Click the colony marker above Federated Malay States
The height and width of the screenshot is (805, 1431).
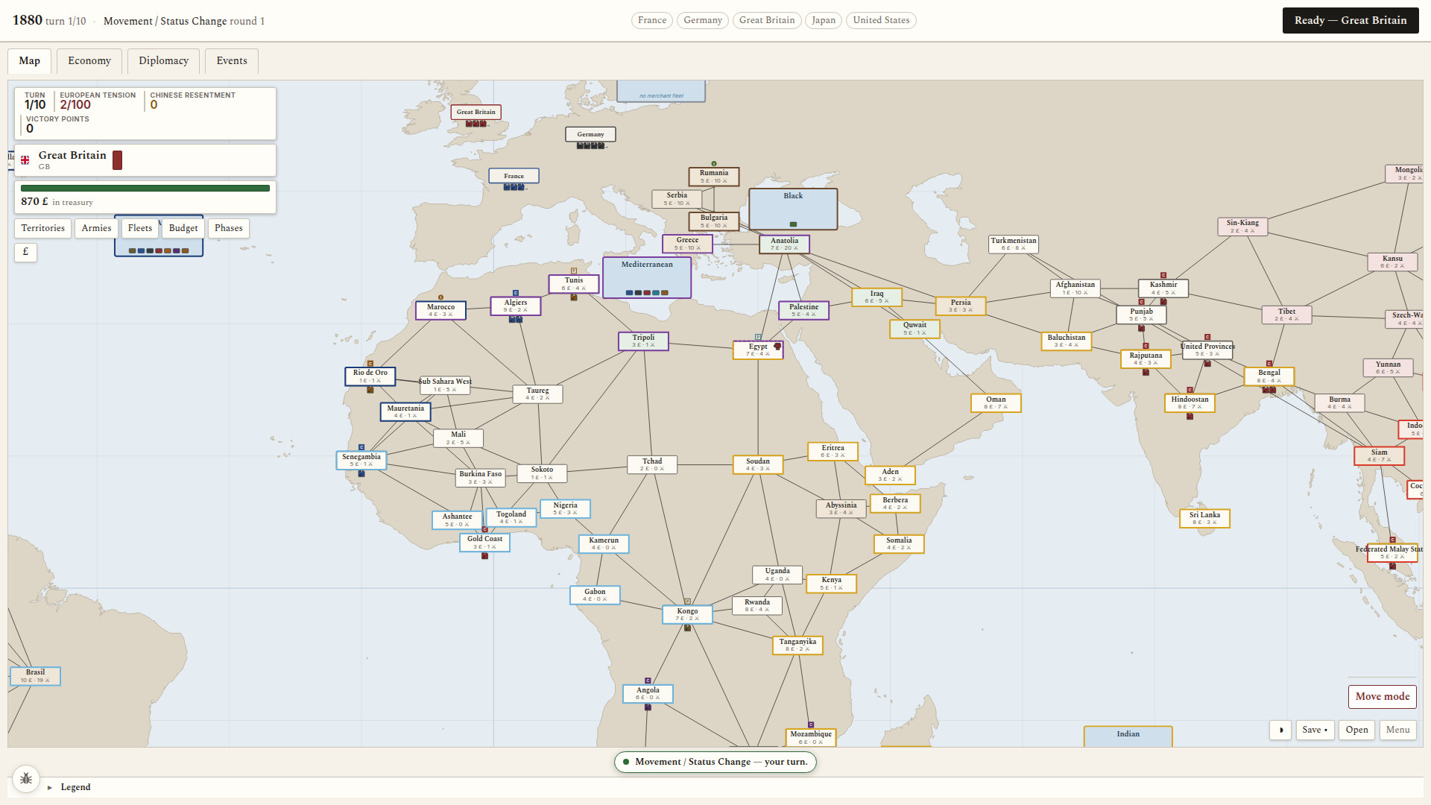(x=1392, y=540)
